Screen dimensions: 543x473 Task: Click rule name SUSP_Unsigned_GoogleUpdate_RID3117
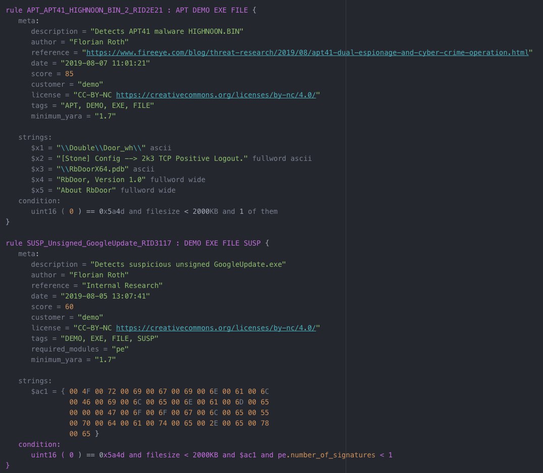click(x=99, y=243)
